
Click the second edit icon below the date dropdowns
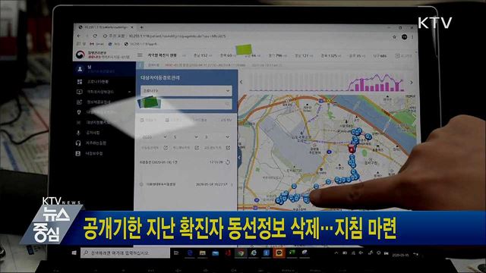click(x=197, y=148)
